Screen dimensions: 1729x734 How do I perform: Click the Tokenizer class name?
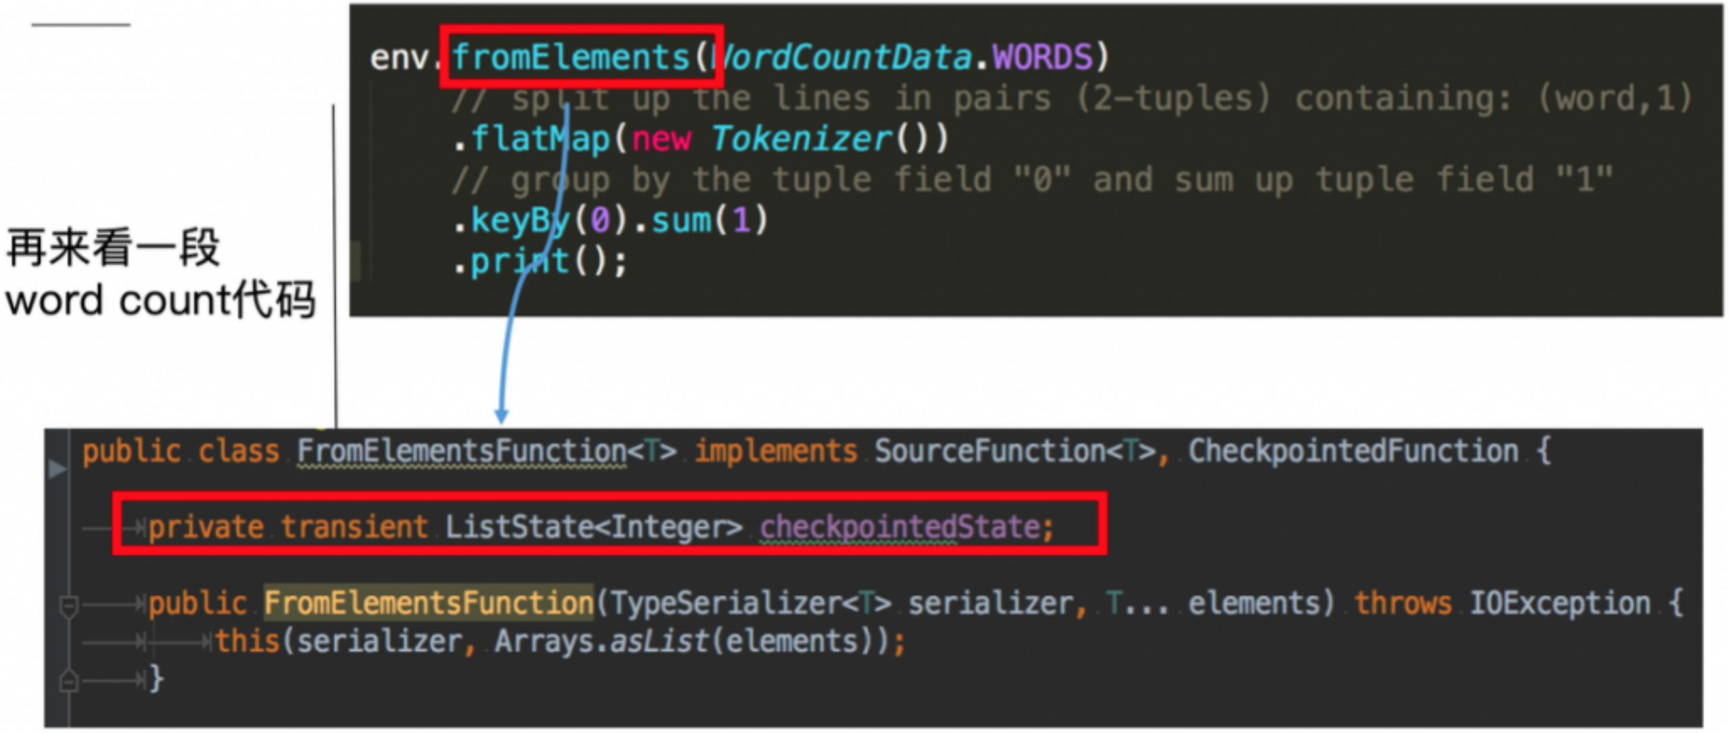pos(802,139)
